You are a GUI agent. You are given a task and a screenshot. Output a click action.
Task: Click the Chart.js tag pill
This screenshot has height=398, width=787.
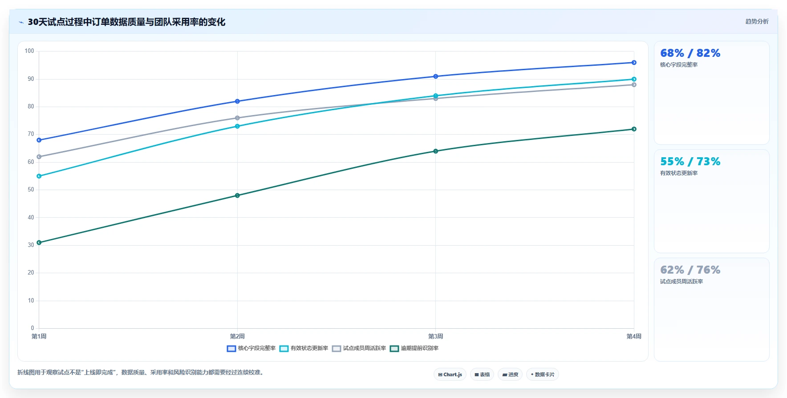[x=450, y=374]
